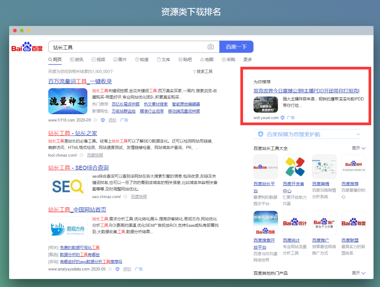Click the SEO logo thumbnail
Image resolution: width=380 pixels, height=287 pixels.
click(x=68, y=187)
